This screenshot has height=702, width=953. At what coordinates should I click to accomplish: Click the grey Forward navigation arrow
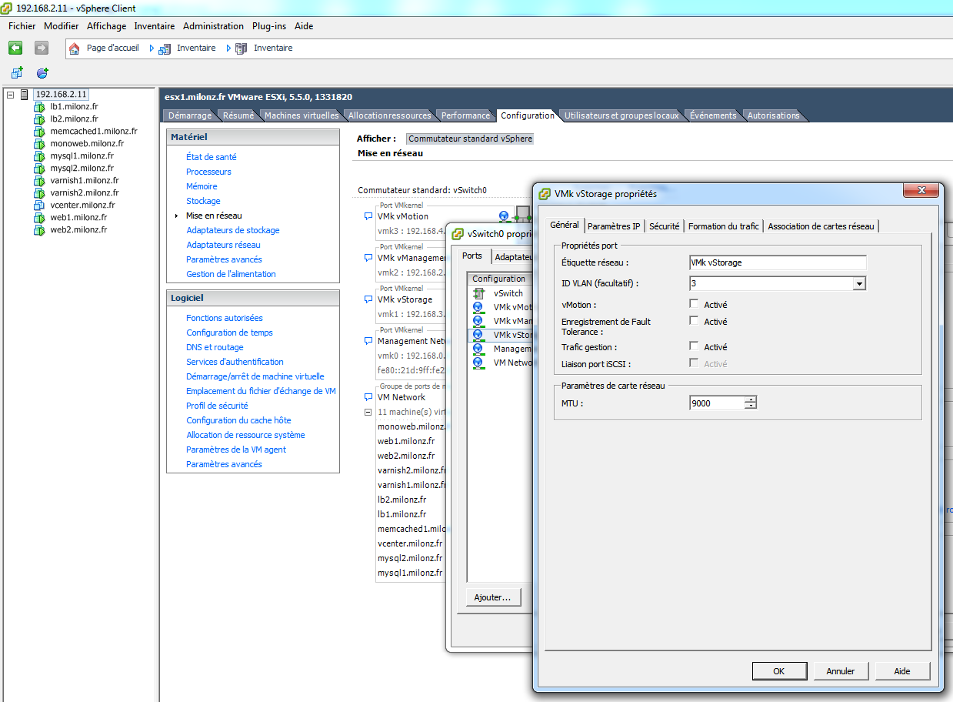tap(42, 48)
